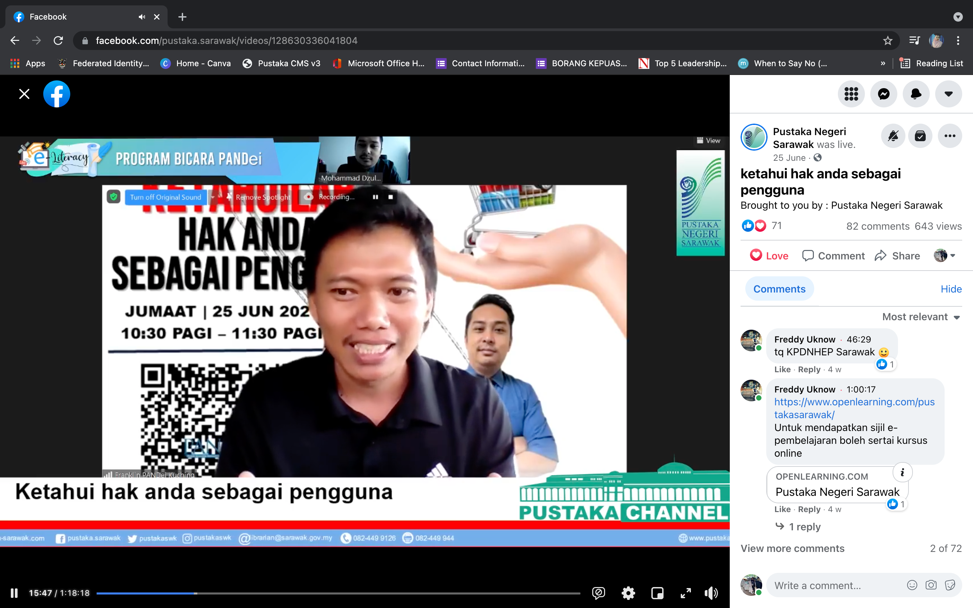Open Home - Canva bookmark
This screenshot has width=973, height=608.
point(195,63)
